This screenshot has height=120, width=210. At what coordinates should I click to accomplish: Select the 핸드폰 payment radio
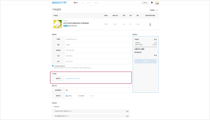point(90,96)
